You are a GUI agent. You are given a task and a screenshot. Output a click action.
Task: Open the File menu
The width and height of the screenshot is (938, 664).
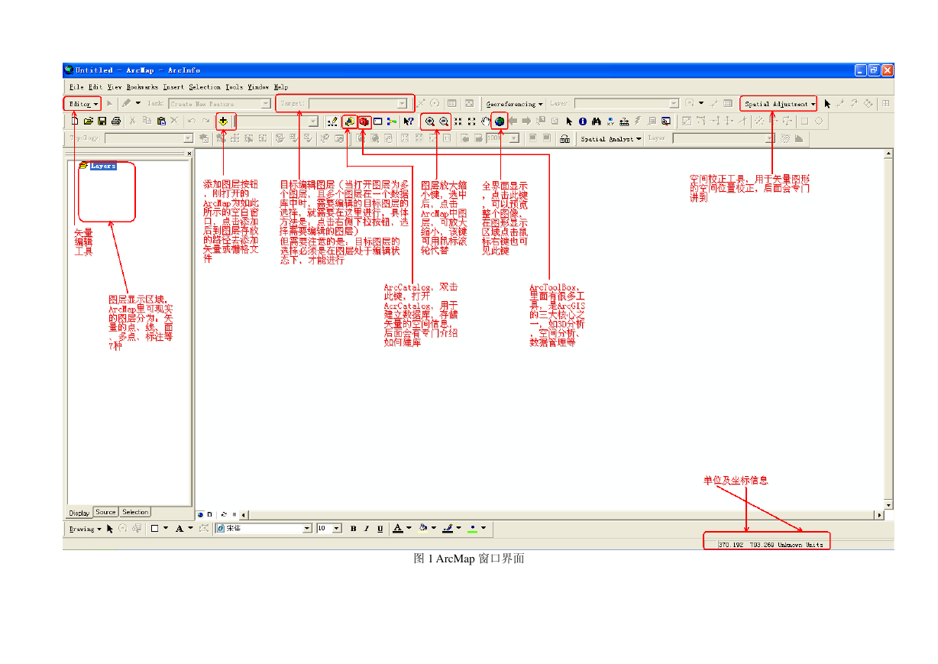click(76, 87)
